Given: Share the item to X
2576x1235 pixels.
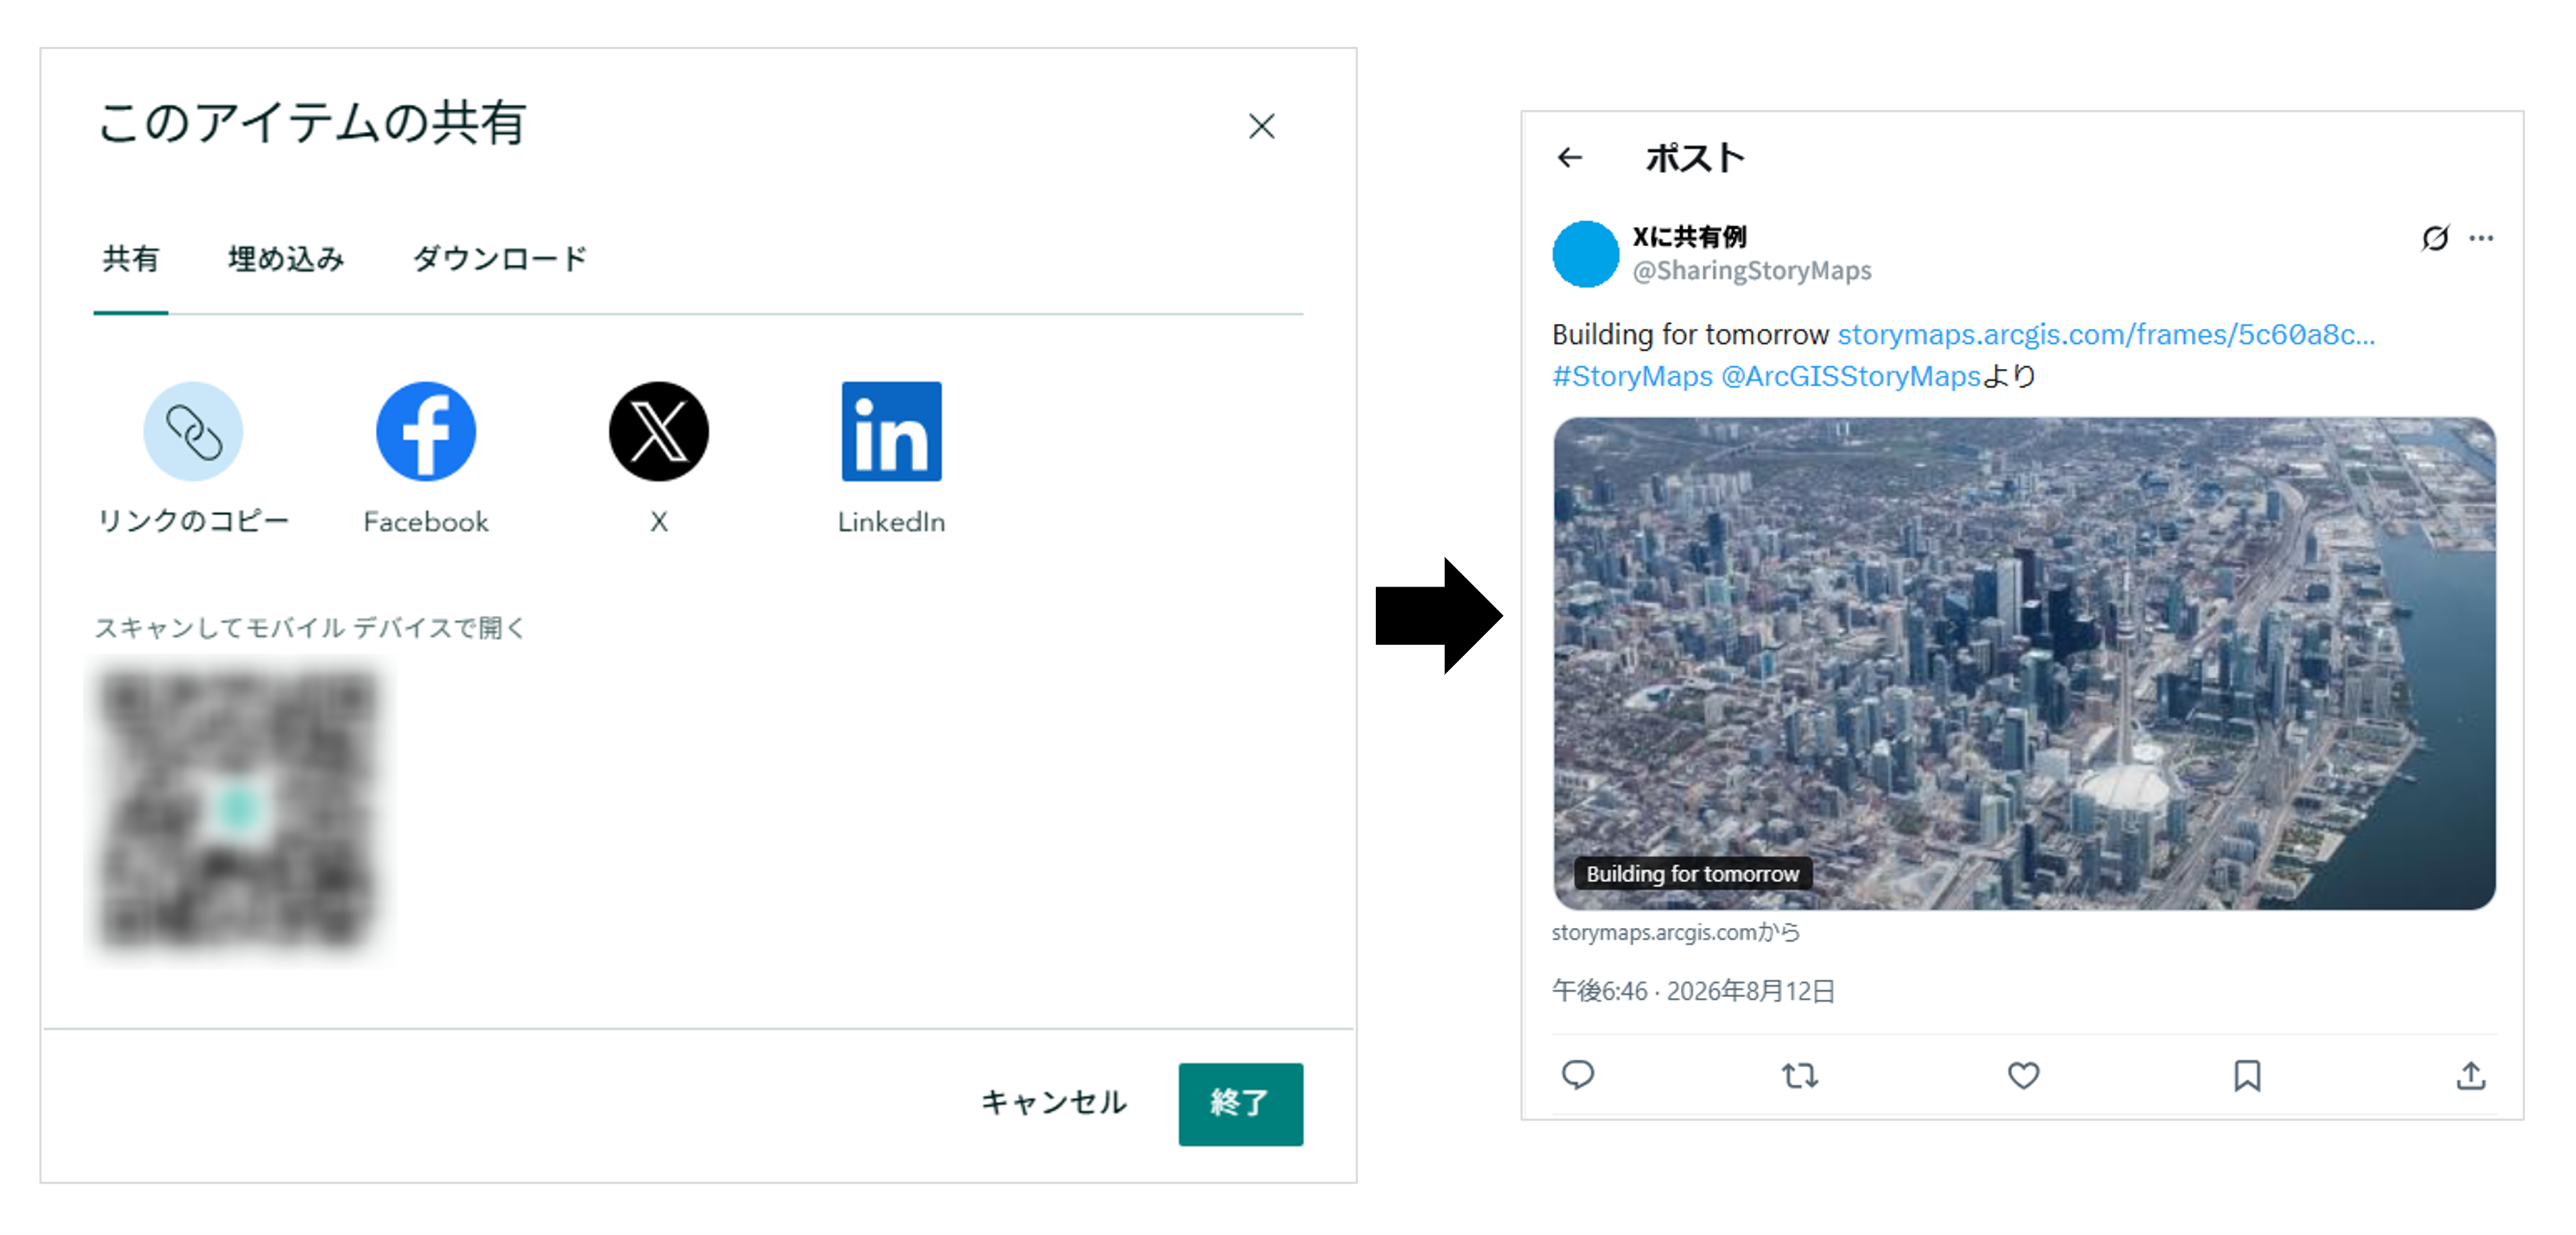Looking at the screenshot, I should click(659, 432).
